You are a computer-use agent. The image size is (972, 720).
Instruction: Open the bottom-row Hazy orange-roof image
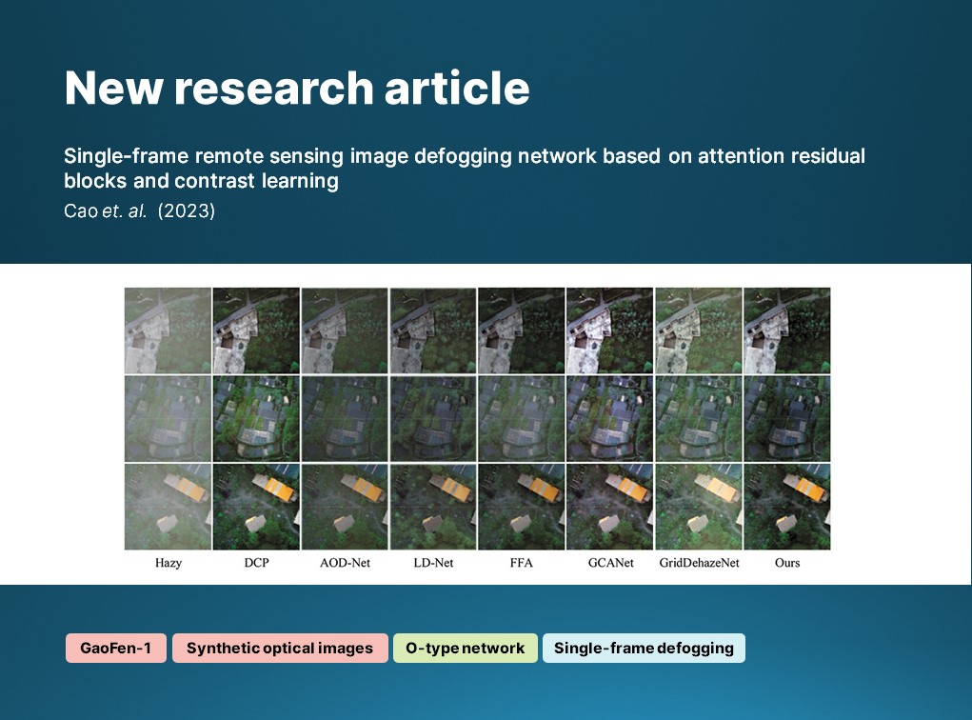168,507
